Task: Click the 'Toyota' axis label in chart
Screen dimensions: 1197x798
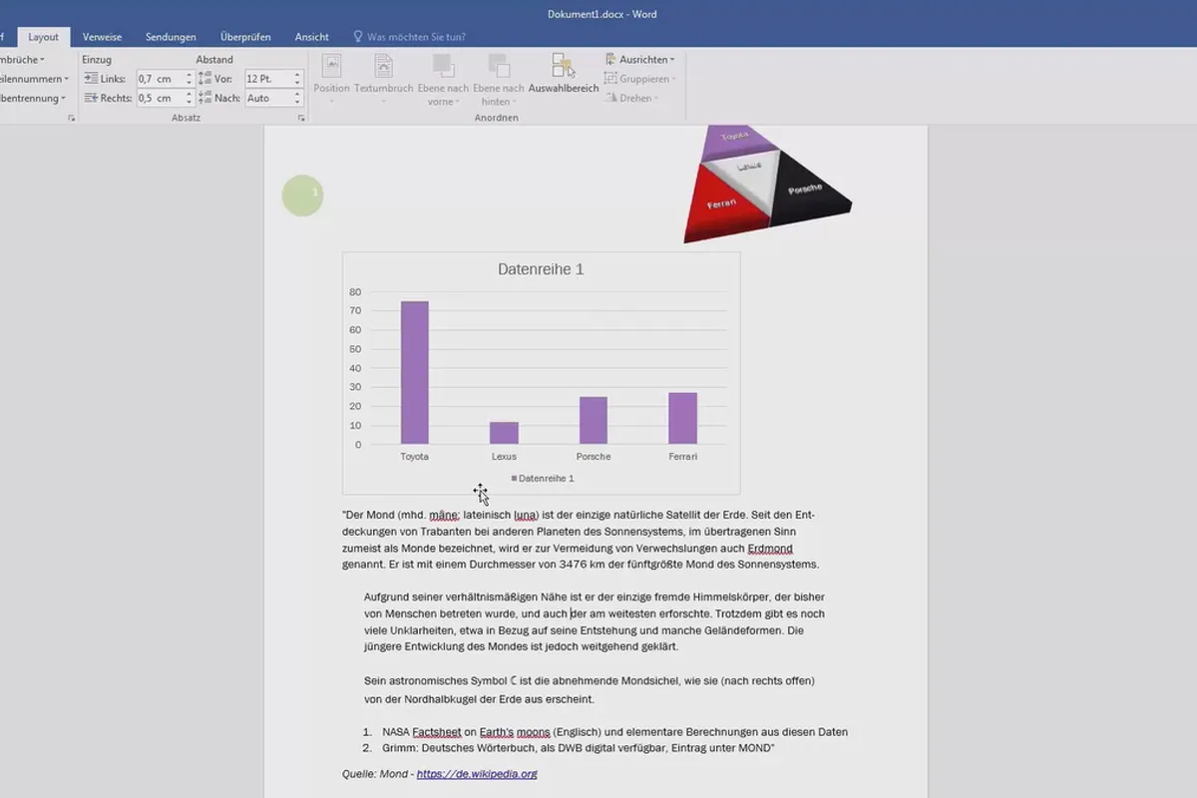Action: [x=415, y=457]
